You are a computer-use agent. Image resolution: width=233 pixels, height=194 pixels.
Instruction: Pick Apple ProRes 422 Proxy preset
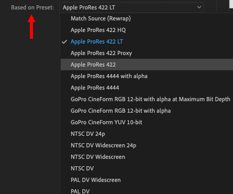147,53
